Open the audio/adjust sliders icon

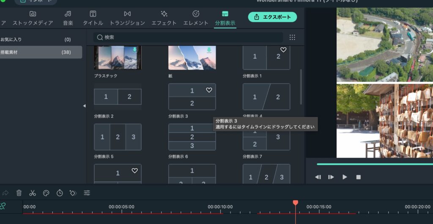coord(87,193)
